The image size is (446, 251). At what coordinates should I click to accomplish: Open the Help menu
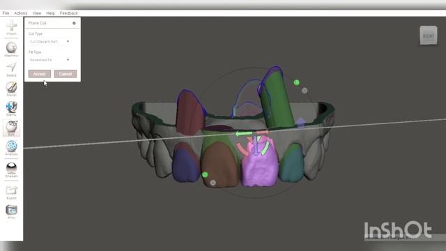[50, 13]
